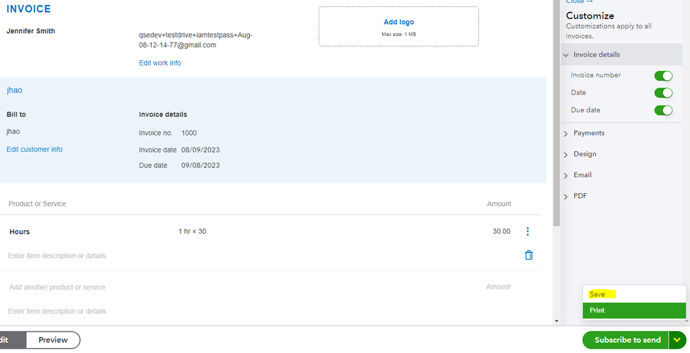Toggle the Invoice number switch

[x=663, y=76]
